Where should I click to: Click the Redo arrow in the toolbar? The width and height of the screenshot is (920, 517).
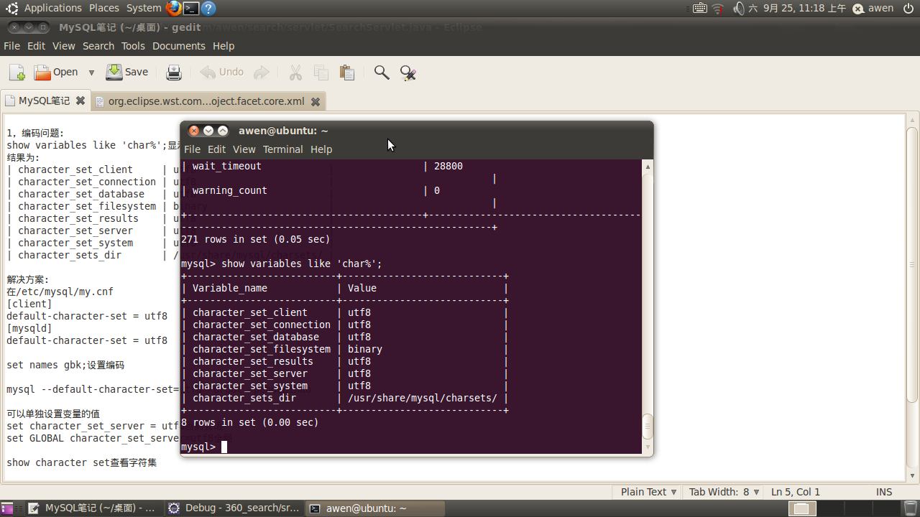tap(262, 73)
